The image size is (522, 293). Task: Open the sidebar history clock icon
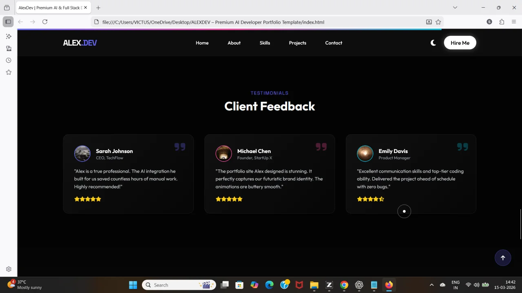pyautogui.click(x=9, y=60)
